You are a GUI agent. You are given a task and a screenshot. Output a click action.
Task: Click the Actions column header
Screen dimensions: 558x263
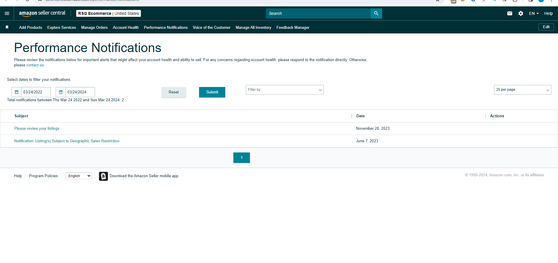click(497, 116)
